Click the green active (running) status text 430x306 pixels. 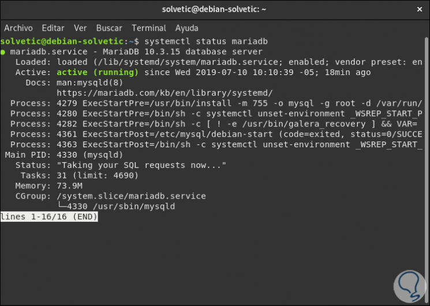coord(98,72)
